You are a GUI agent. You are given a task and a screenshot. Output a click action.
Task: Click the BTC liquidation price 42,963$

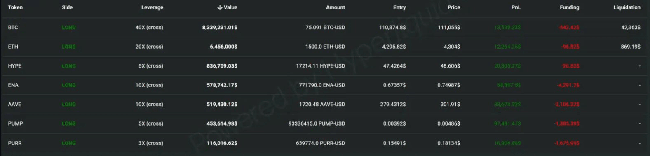click(x=631, y=28)
